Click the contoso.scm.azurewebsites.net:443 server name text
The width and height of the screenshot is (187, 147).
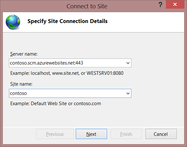click(x=46, y=63)
